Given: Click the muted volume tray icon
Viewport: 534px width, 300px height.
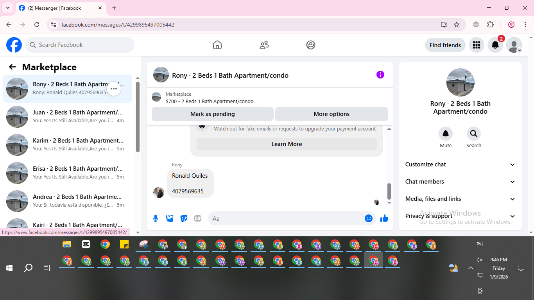Looking at the screenshot, I should [480, 260].
